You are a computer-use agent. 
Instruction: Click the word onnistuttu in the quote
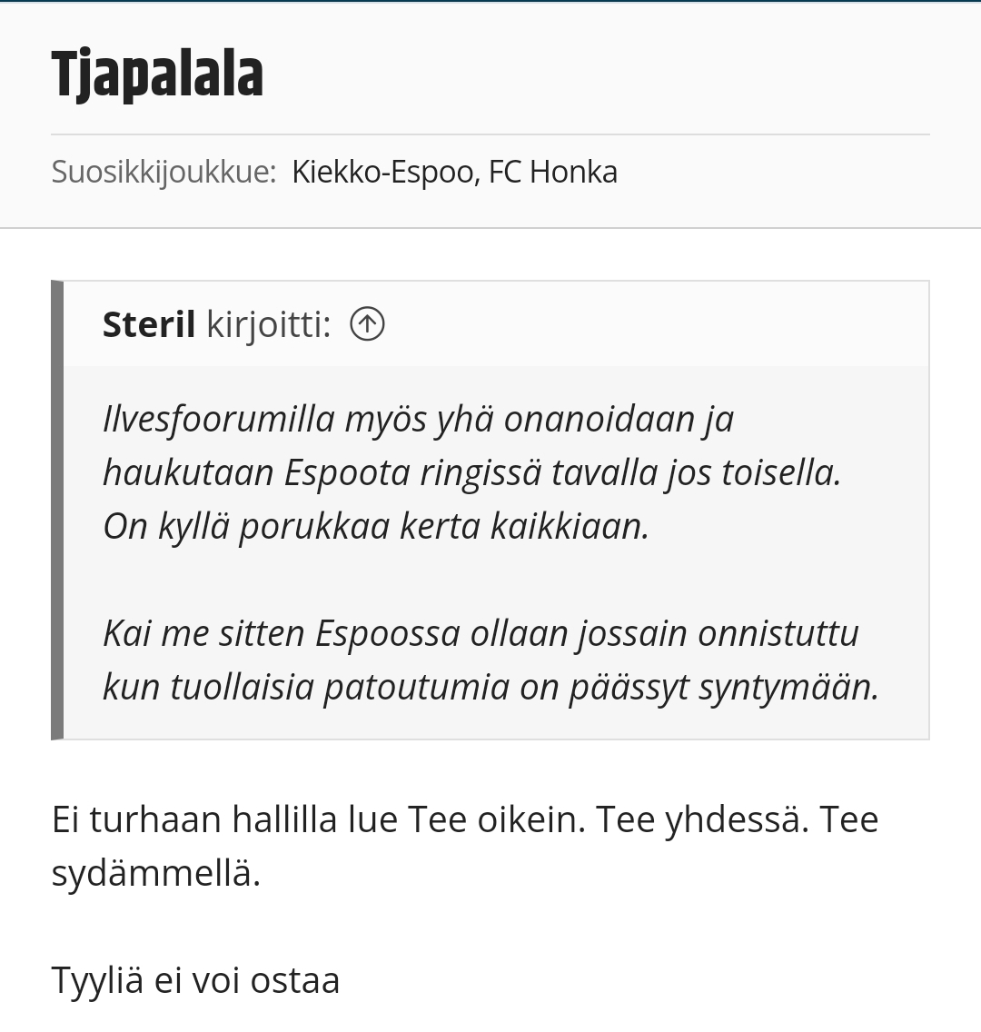(x=778, y=634)
